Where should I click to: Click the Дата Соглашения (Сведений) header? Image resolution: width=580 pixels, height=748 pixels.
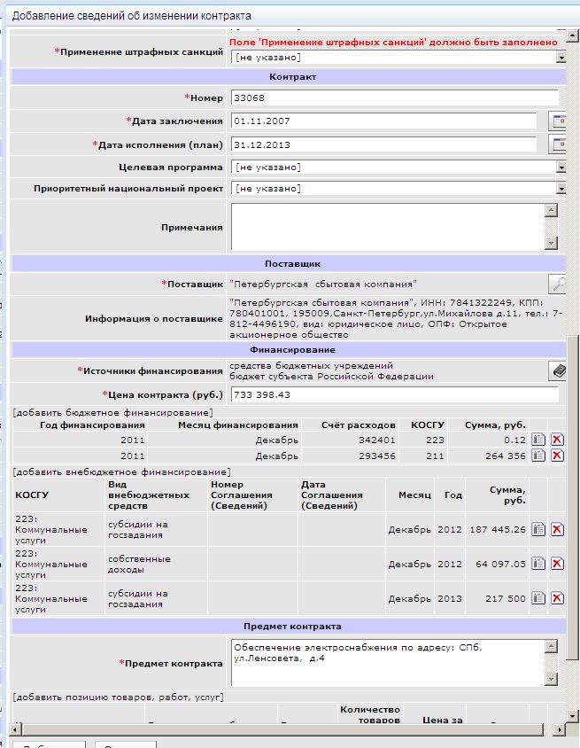click(x=332, y=495)
